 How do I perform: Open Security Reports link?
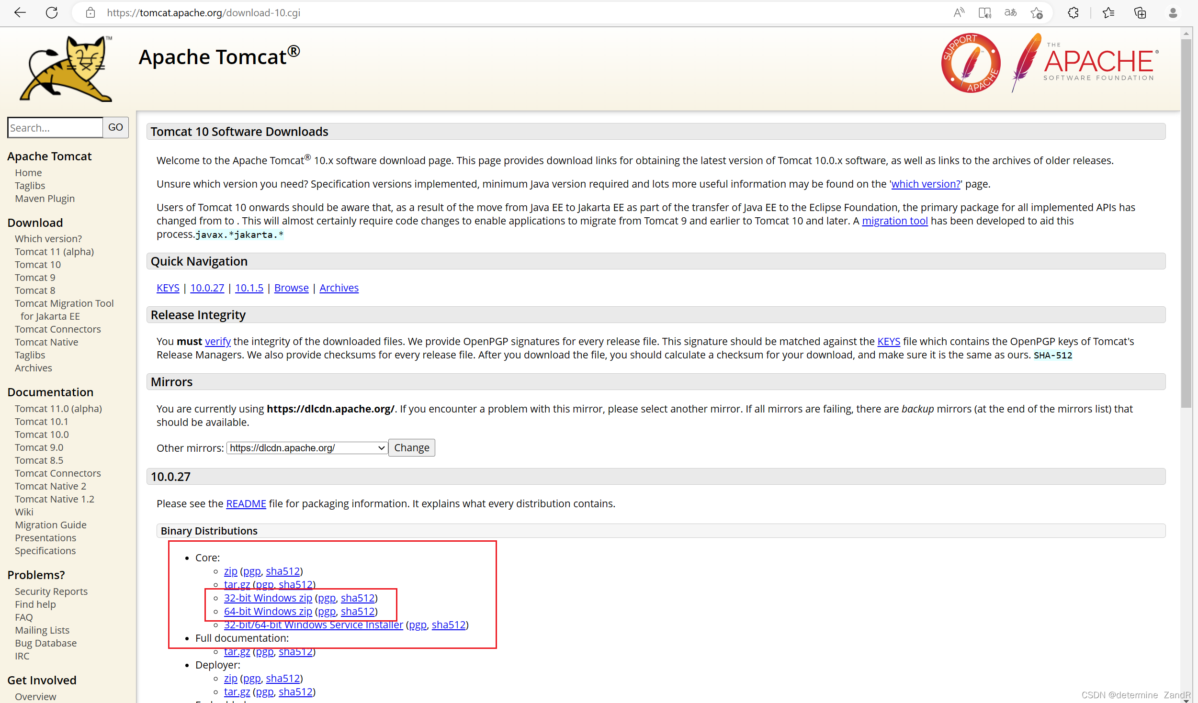pyautogui.click(x=51, y=591)
